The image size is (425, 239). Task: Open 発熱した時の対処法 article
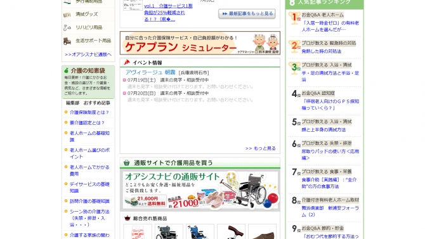(322, 51)
